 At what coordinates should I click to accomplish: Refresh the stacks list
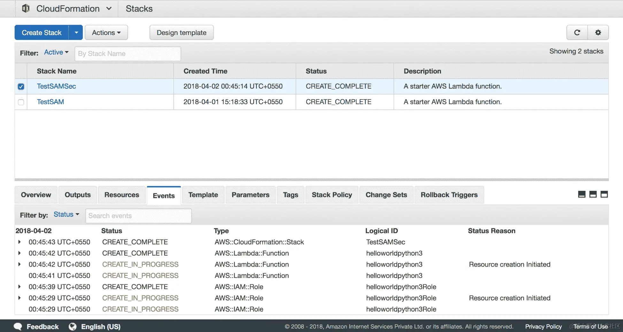(577, 33)
